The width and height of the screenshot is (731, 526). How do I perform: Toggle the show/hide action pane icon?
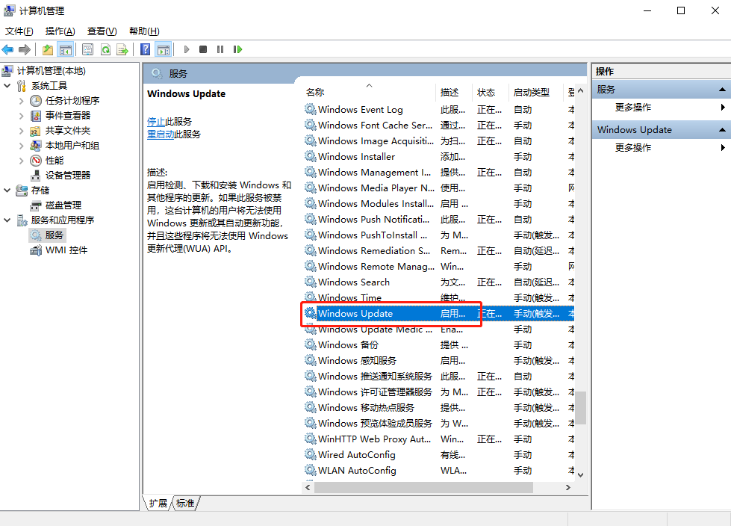coord(164,49)
